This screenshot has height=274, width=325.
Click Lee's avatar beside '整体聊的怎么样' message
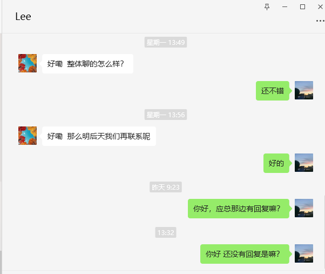[28, 63]
